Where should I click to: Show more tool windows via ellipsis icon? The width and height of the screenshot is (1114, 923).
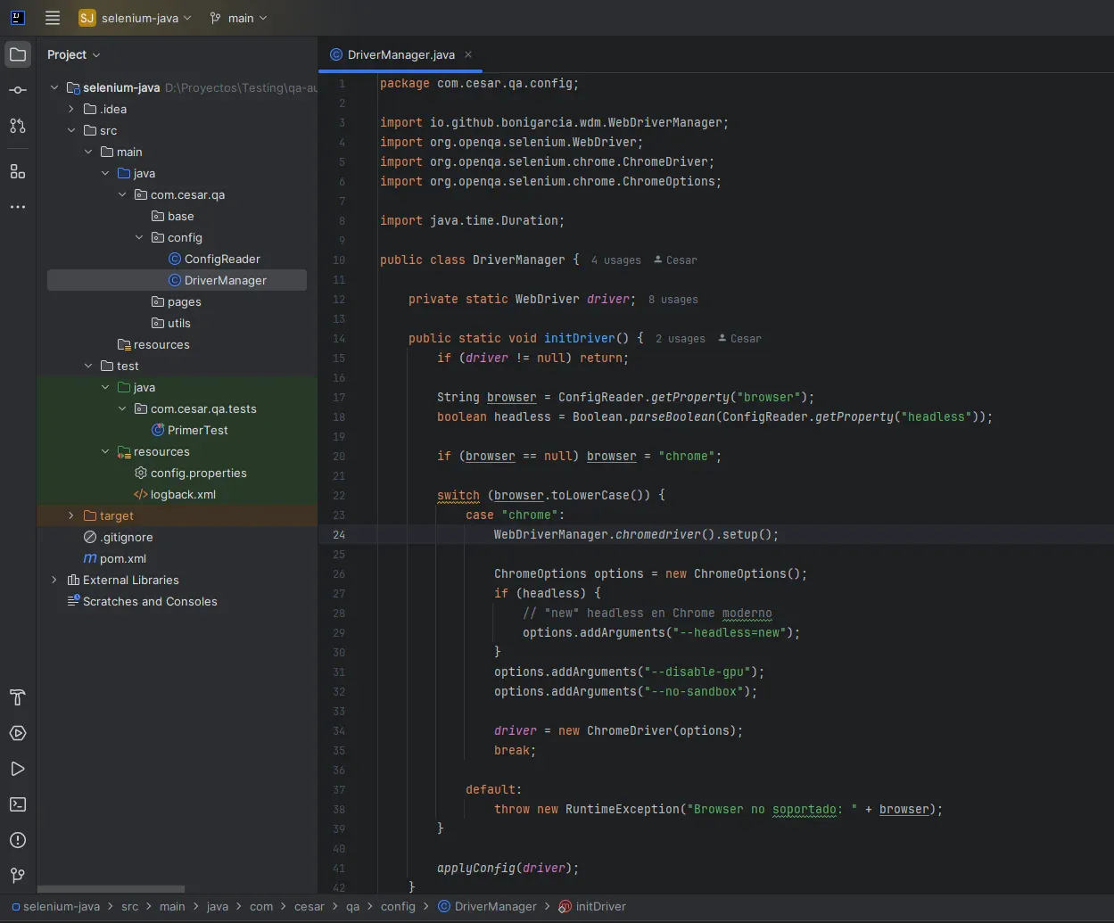[x=18, y=207]
